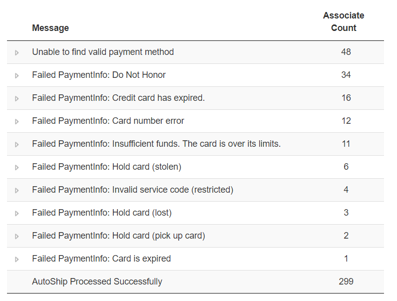Screen dimensions: 397x301
Task: Click the triangle beside 'Card number error'
Action: [x=16, y=121]
